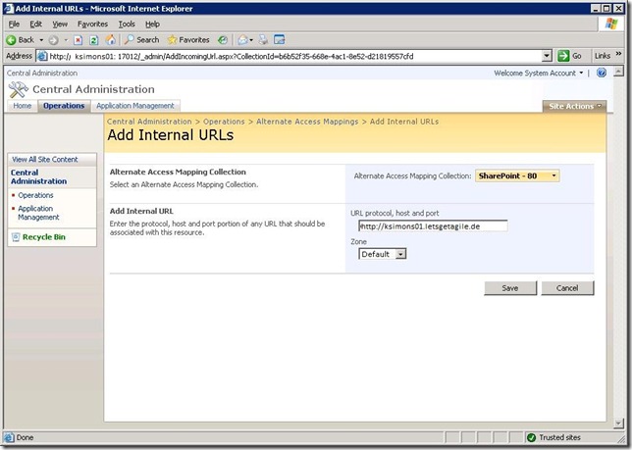Open the Mail icon dropdown arrow

251,40
